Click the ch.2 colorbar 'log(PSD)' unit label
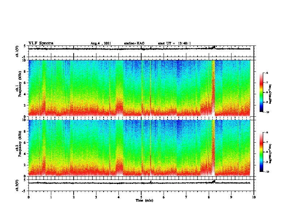 click(270, 153)
